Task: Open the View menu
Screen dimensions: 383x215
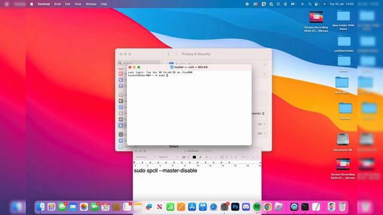Action: tap(78, 4)
